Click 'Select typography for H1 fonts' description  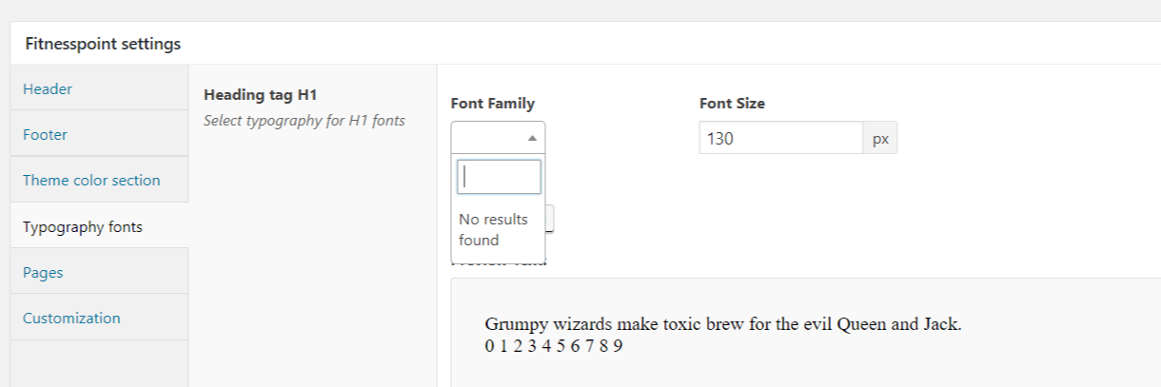point(305,121)
